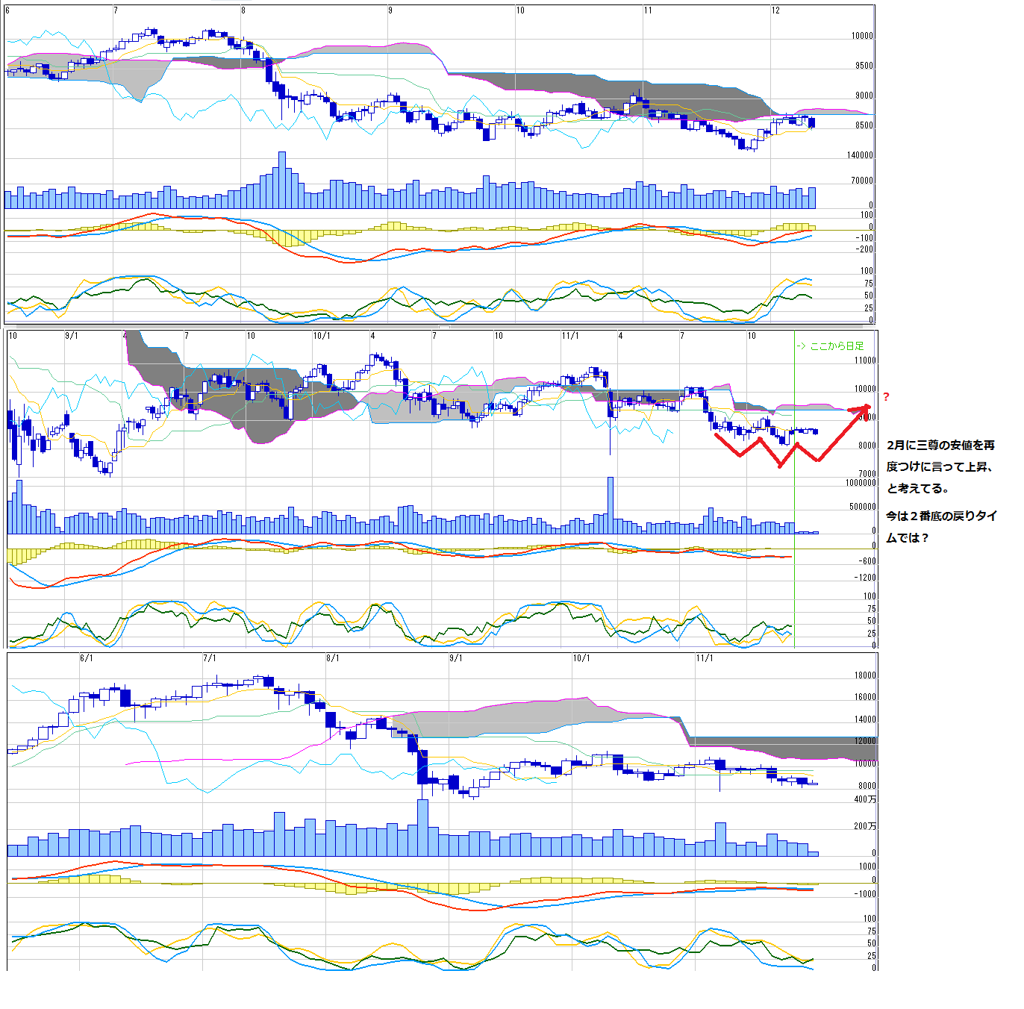Click the "10000" price label on top chart
The height and width of the screenshot is (1009, 1024).
(x=862, y=36)
